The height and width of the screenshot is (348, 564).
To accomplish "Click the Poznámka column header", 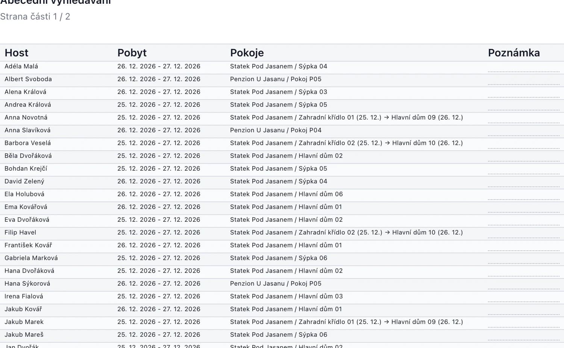I will (x=514, y=53).
